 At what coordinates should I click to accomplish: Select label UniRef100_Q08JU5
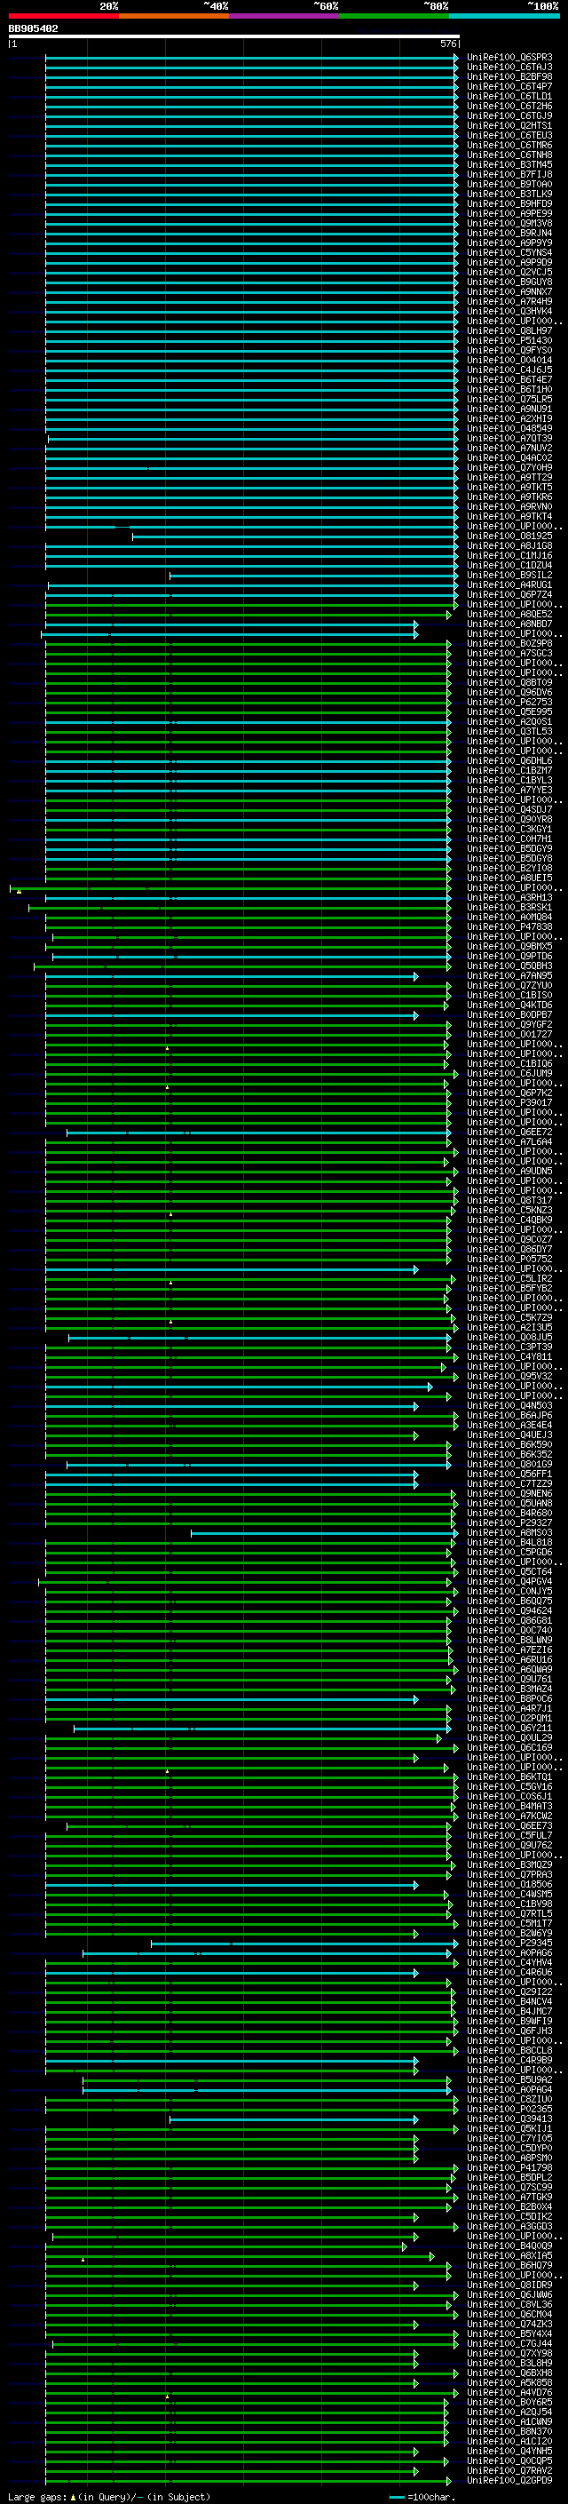pos(509,1338)
